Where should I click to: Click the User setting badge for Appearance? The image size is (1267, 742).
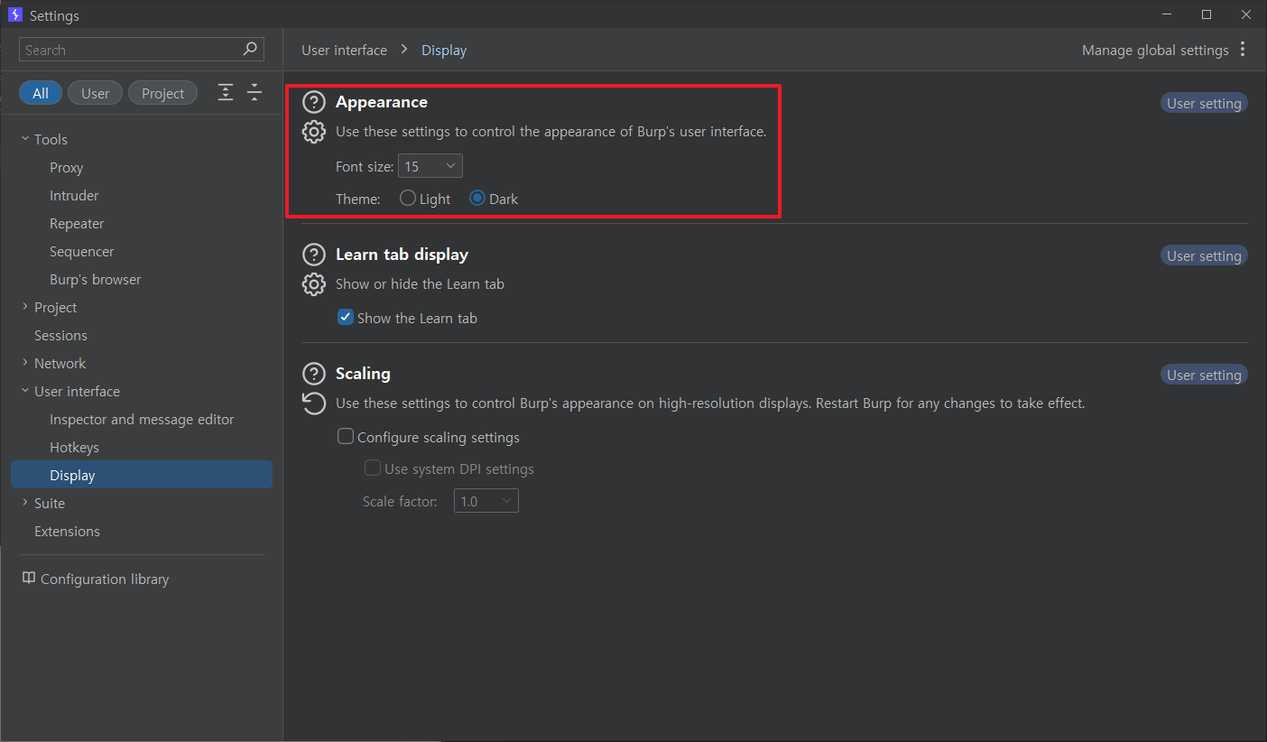[x=1204, y=103]
